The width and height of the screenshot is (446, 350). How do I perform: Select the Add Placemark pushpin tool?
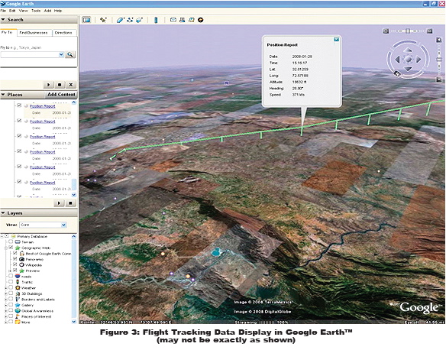pos(103,20)
